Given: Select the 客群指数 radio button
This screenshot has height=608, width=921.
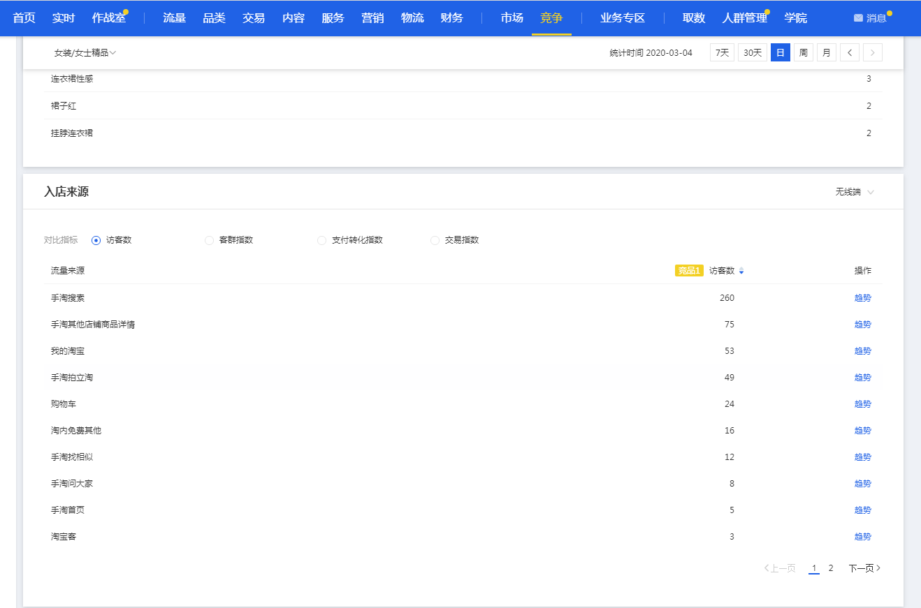Looking at the screenshot, I should tap(209, 240).
